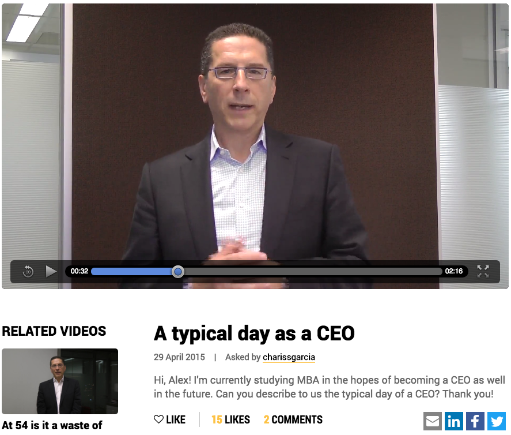
Task: Share on LinkedIn
Action: [453, 421]
